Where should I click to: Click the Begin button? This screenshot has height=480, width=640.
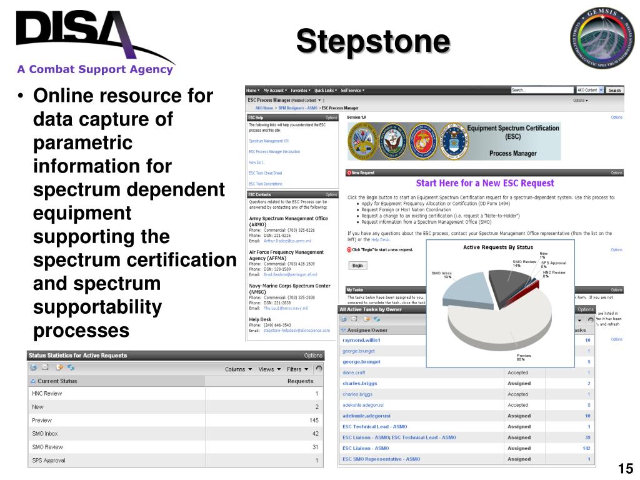(x=357, y=266)
